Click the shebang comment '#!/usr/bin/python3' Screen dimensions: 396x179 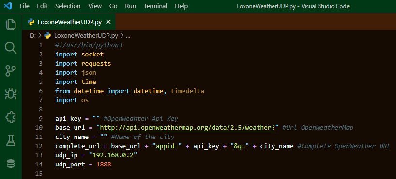click(89, 45)
